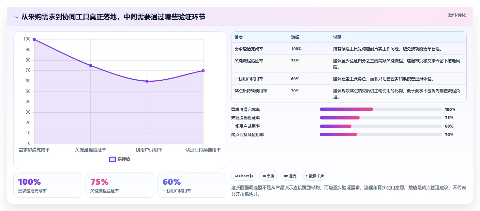Click the 75% label beside the progress bar

pos(449,118)
